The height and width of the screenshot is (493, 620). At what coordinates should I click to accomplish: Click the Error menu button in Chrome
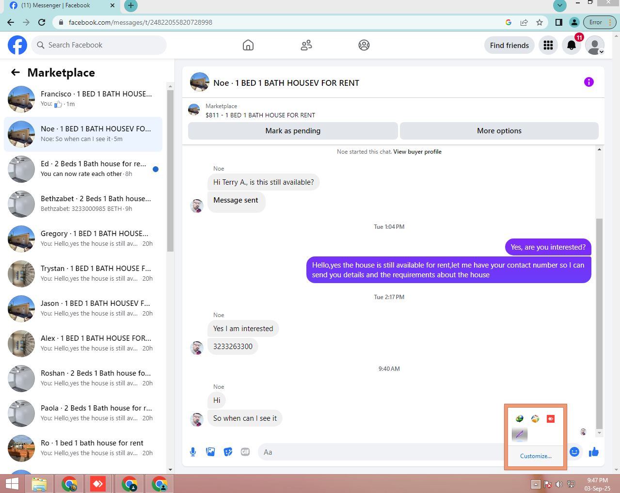tap(600, 22)
